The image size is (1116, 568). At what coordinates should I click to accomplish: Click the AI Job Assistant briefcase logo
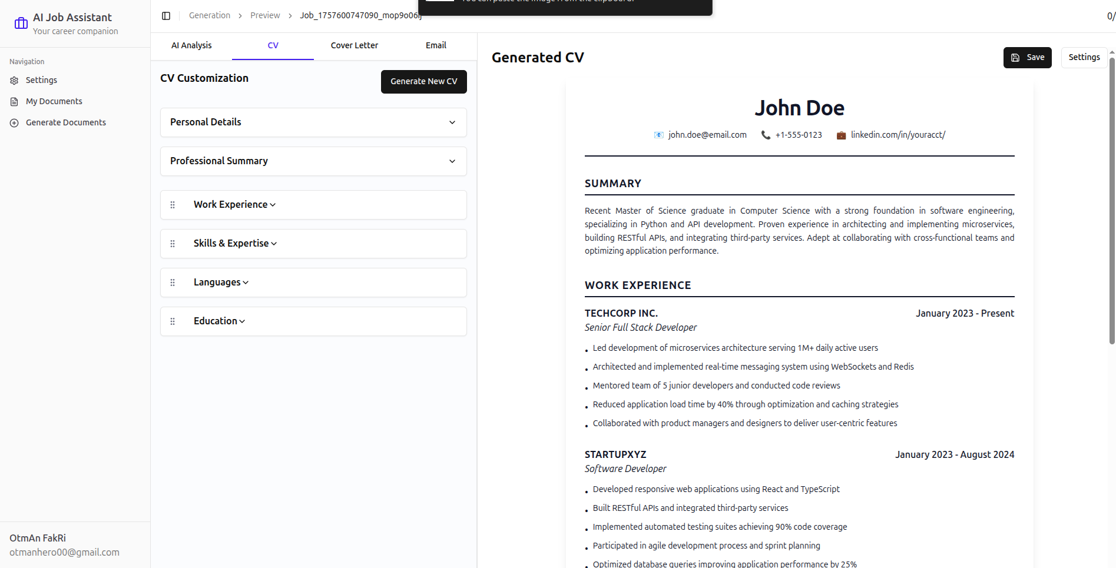point(21,24)
